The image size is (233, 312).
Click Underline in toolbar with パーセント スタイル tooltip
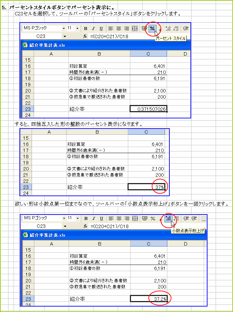(x=101, y=29)
